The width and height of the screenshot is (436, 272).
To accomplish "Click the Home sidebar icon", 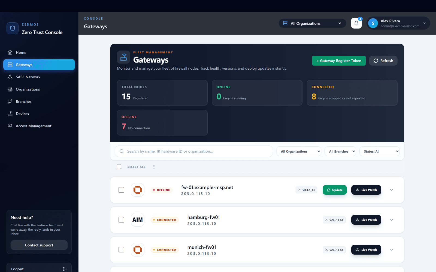I will (x=10, y=52).
